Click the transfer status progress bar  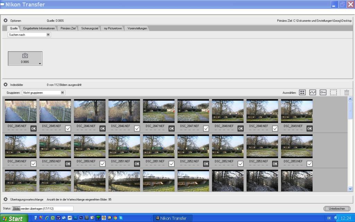click(x=43, y=208)
